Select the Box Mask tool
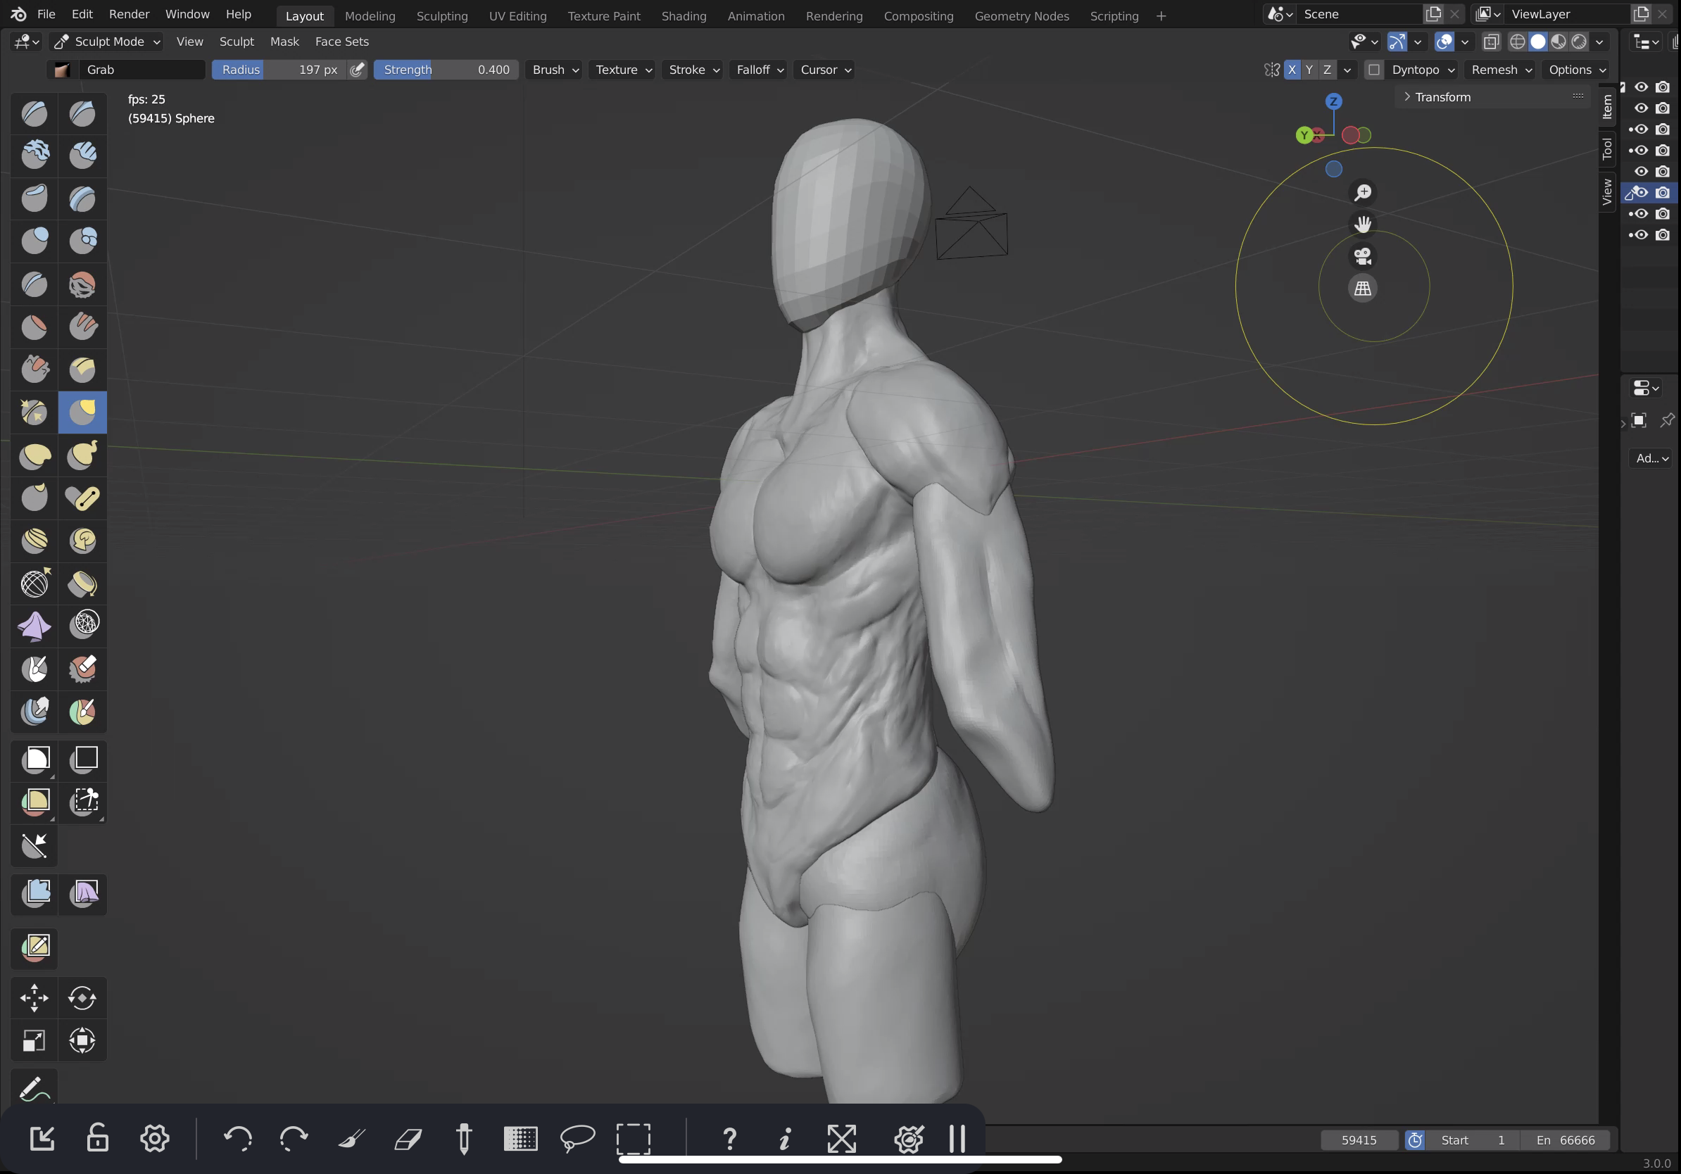This screenshot has width=1681, height=1174. (34, 759)
